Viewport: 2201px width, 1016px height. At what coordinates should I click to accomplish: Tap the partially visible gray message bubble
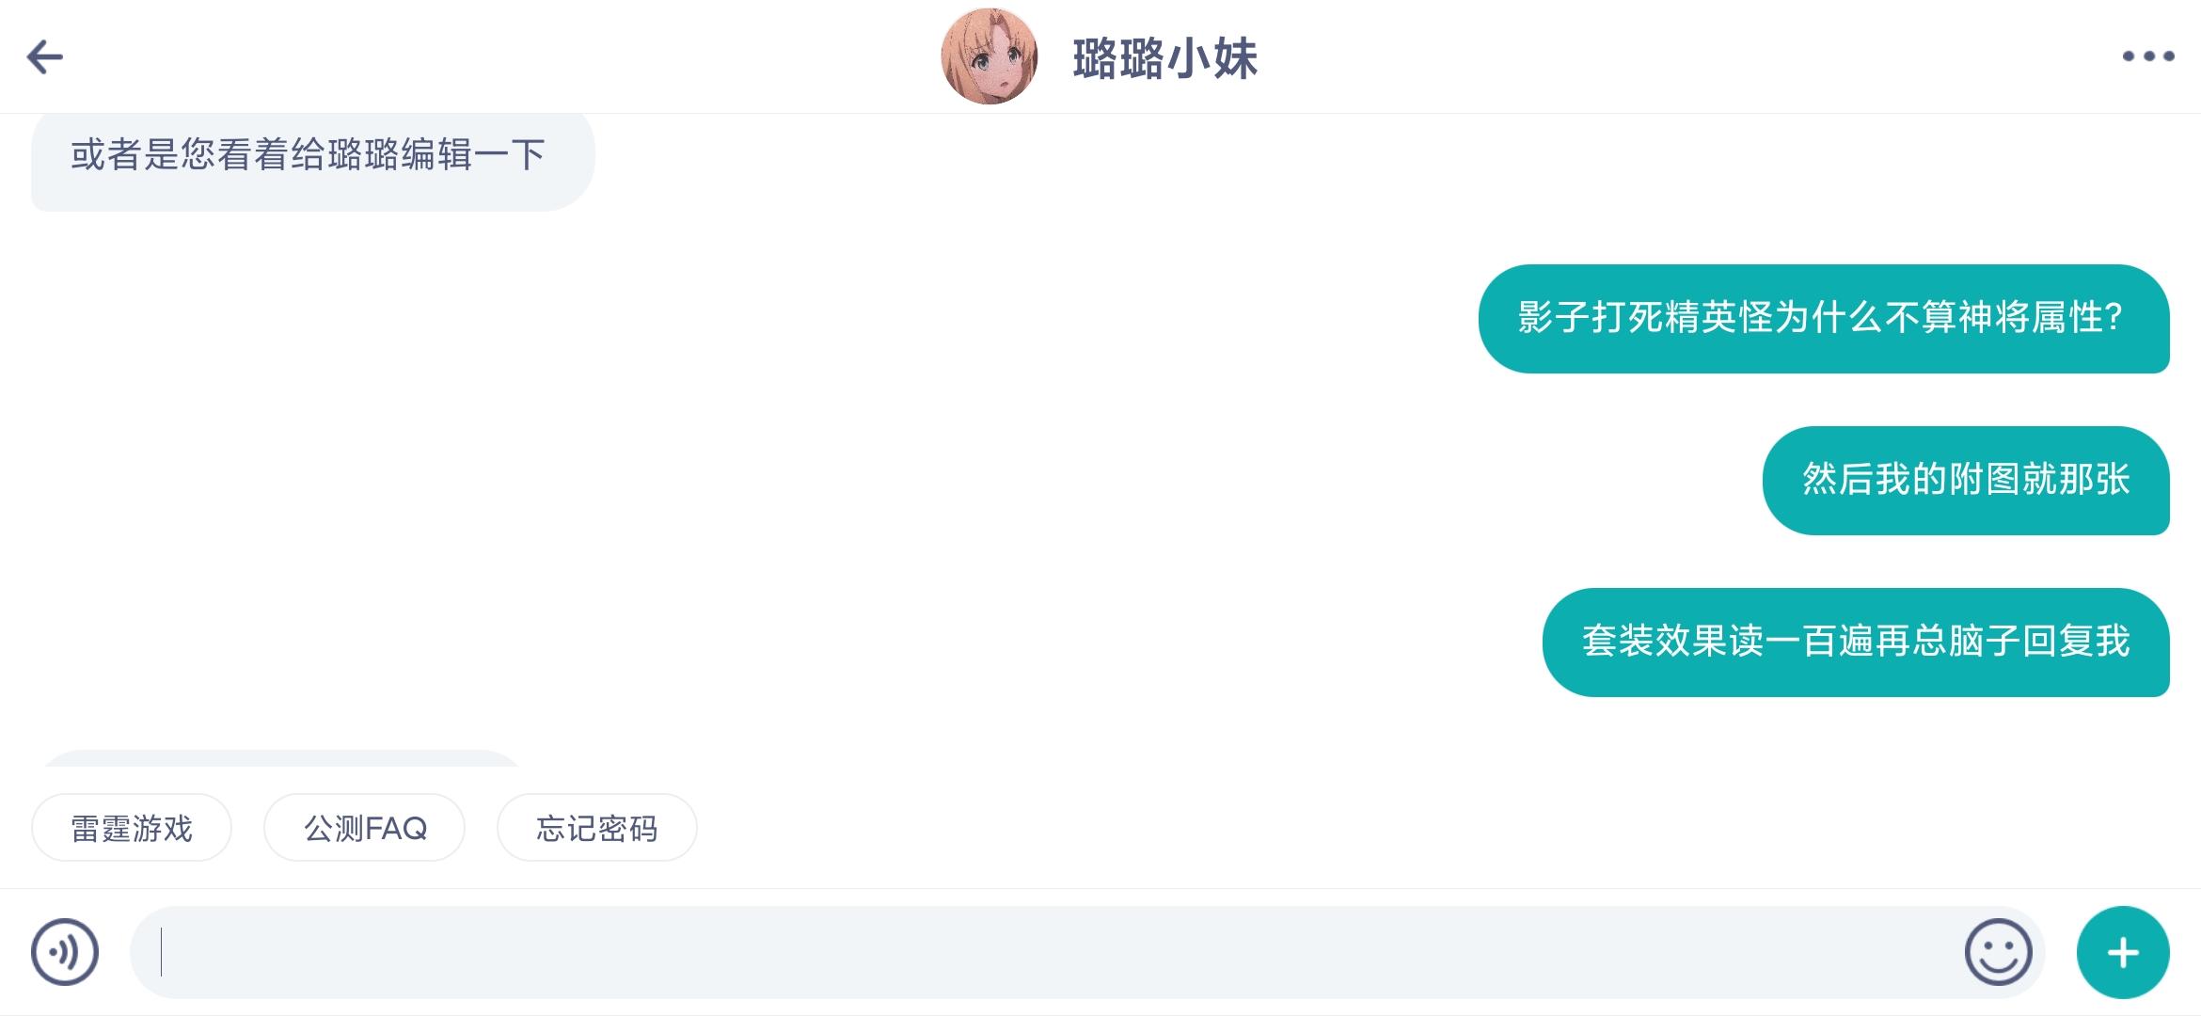coord(280,758)
